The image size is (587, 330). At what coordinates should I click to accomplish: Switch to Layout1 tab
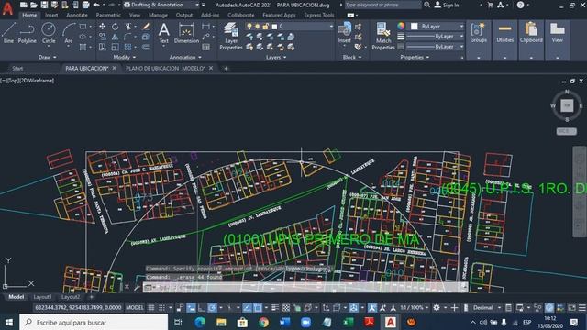42,297
